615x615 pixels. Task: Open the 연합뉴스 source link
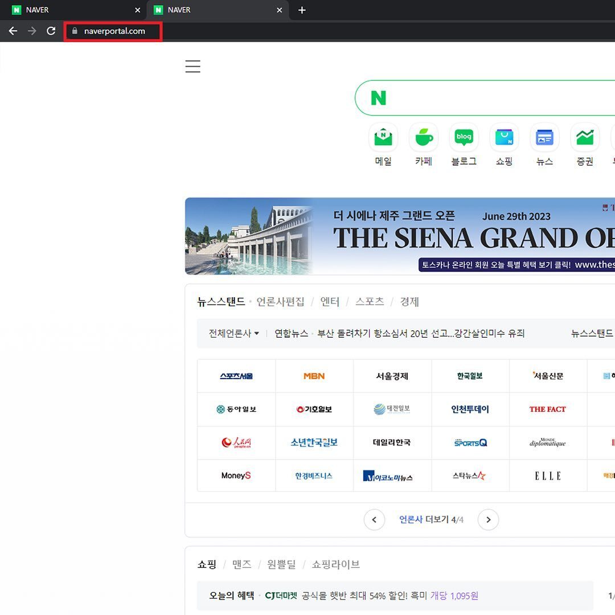click(x=291, y=333)
